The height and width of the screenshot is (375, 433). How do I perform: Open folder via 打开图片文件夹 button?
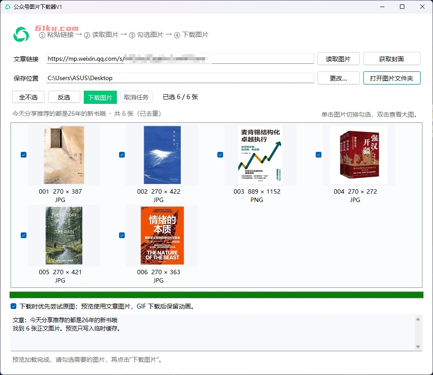(392, 78)
